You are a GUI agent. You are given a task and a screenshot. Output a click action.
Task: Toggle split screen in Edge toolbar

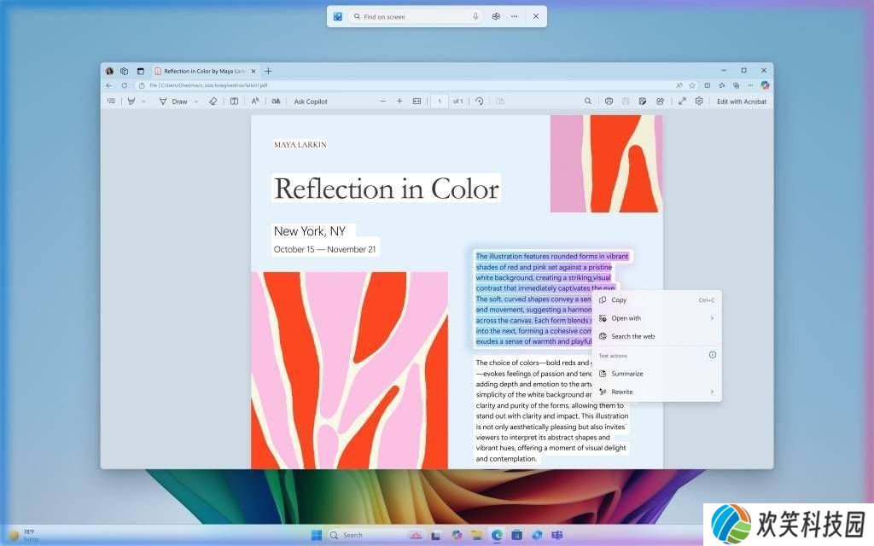pyautogui.click(x=708, y=85)
